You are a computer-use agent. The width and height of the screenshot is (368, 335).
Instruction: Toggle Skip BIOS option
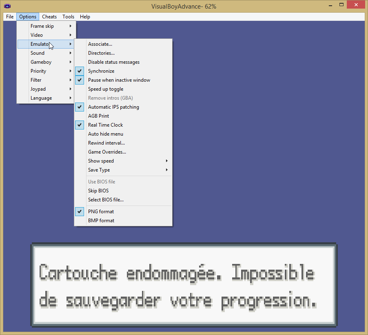pyautogui.click(x=123, y=191)
